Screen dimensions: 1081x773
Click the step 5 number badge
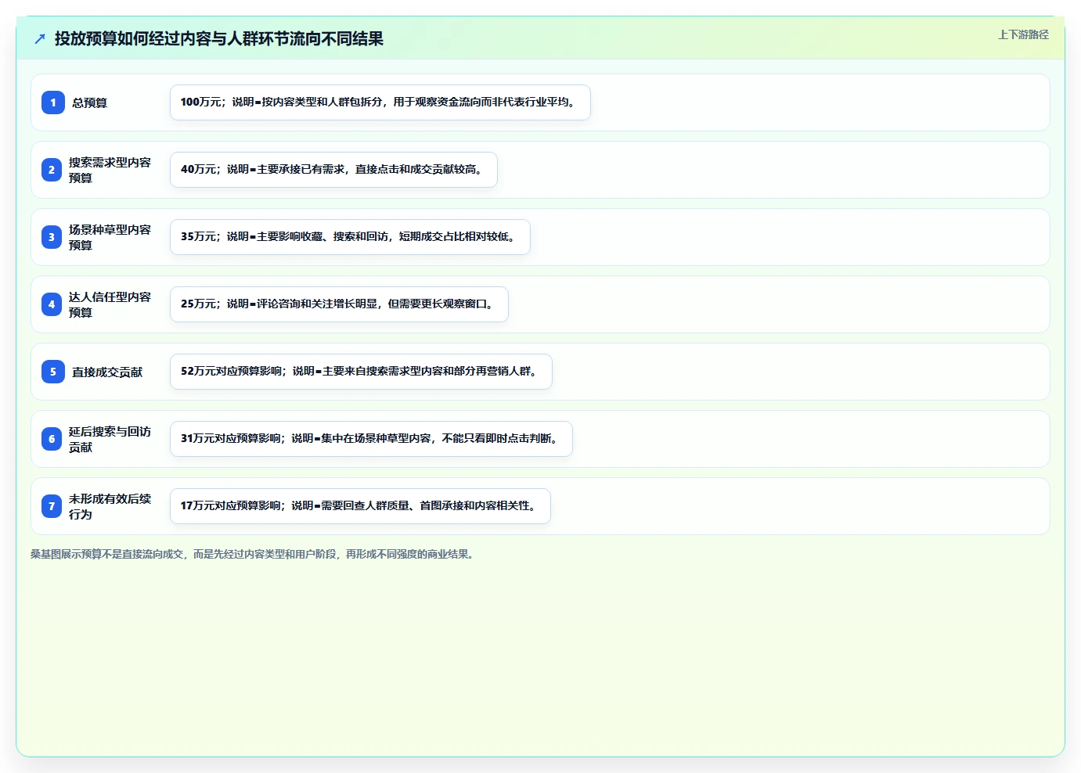53,372
